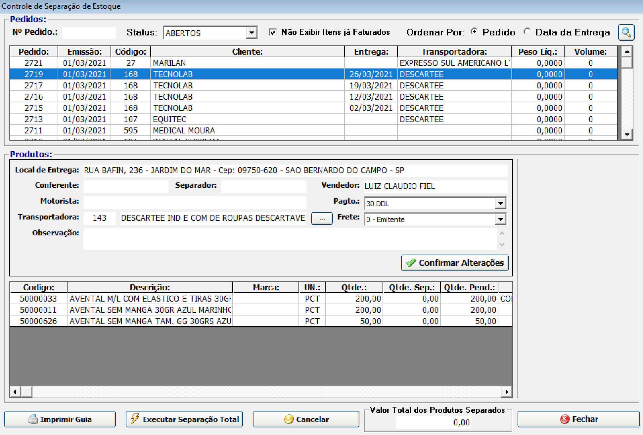Click the red Fechar button
This screenshot has height=435, width=643.
[x=578, y=419]
